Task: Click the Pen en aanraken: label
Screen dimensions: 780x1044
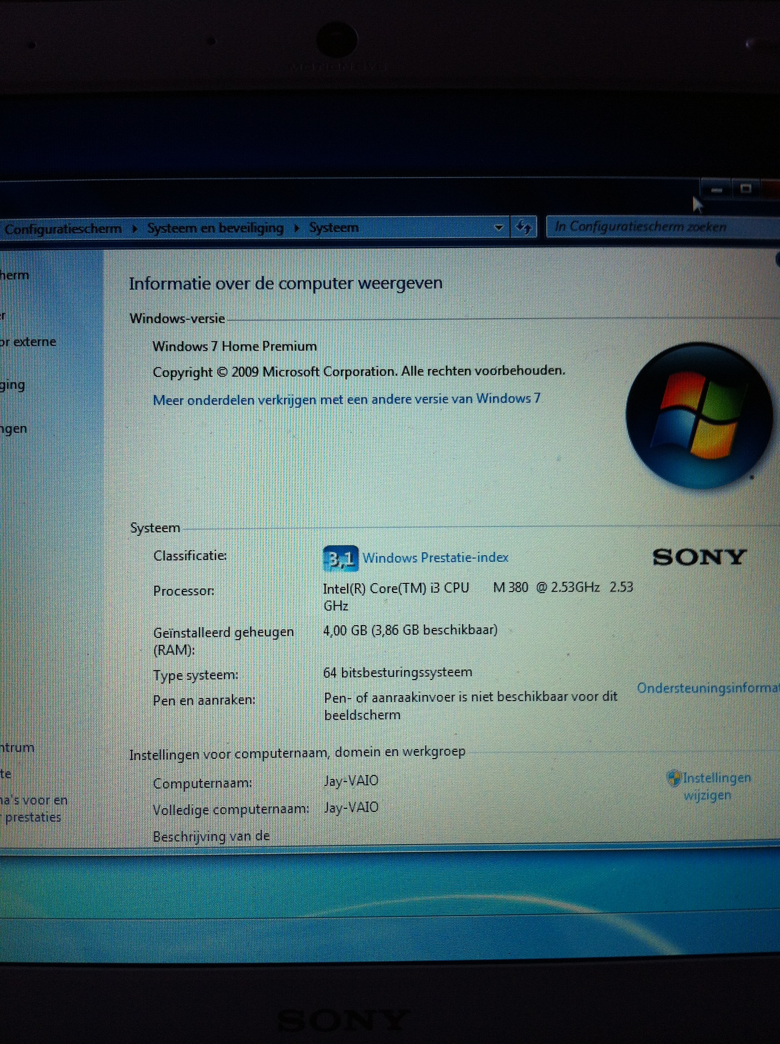Action: pos(204,700)
